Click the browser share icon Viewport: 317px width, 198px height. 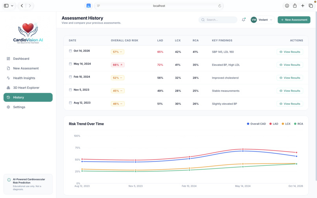pyautogui.click(x=295, y=5)
